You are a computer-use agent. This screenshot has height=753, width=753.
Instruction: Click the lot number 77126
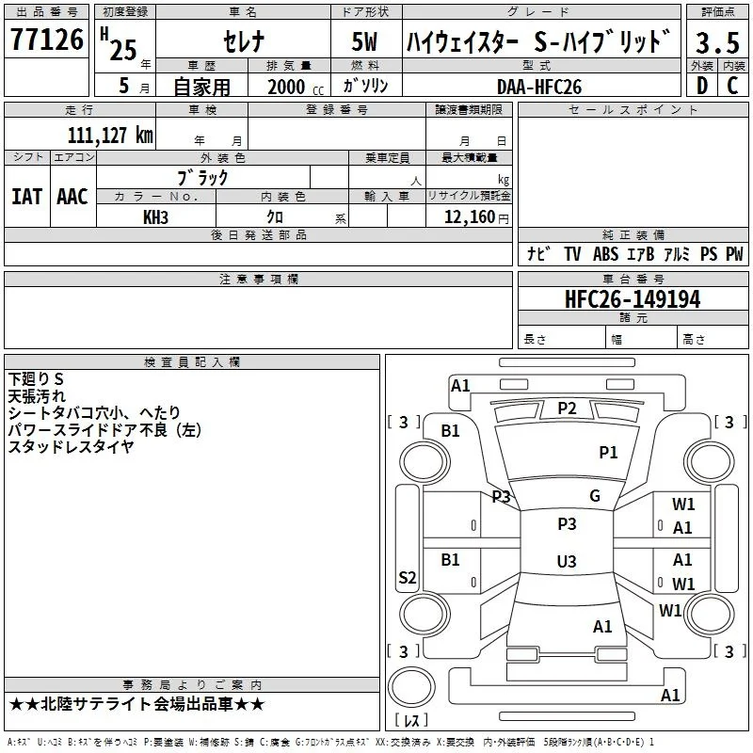coord(46,40)
